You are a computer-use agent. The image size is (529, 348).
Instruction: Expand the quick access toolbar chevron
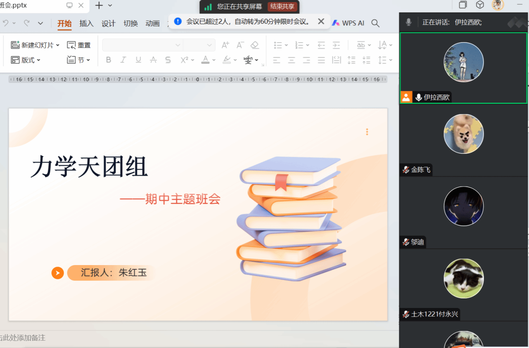41,23
